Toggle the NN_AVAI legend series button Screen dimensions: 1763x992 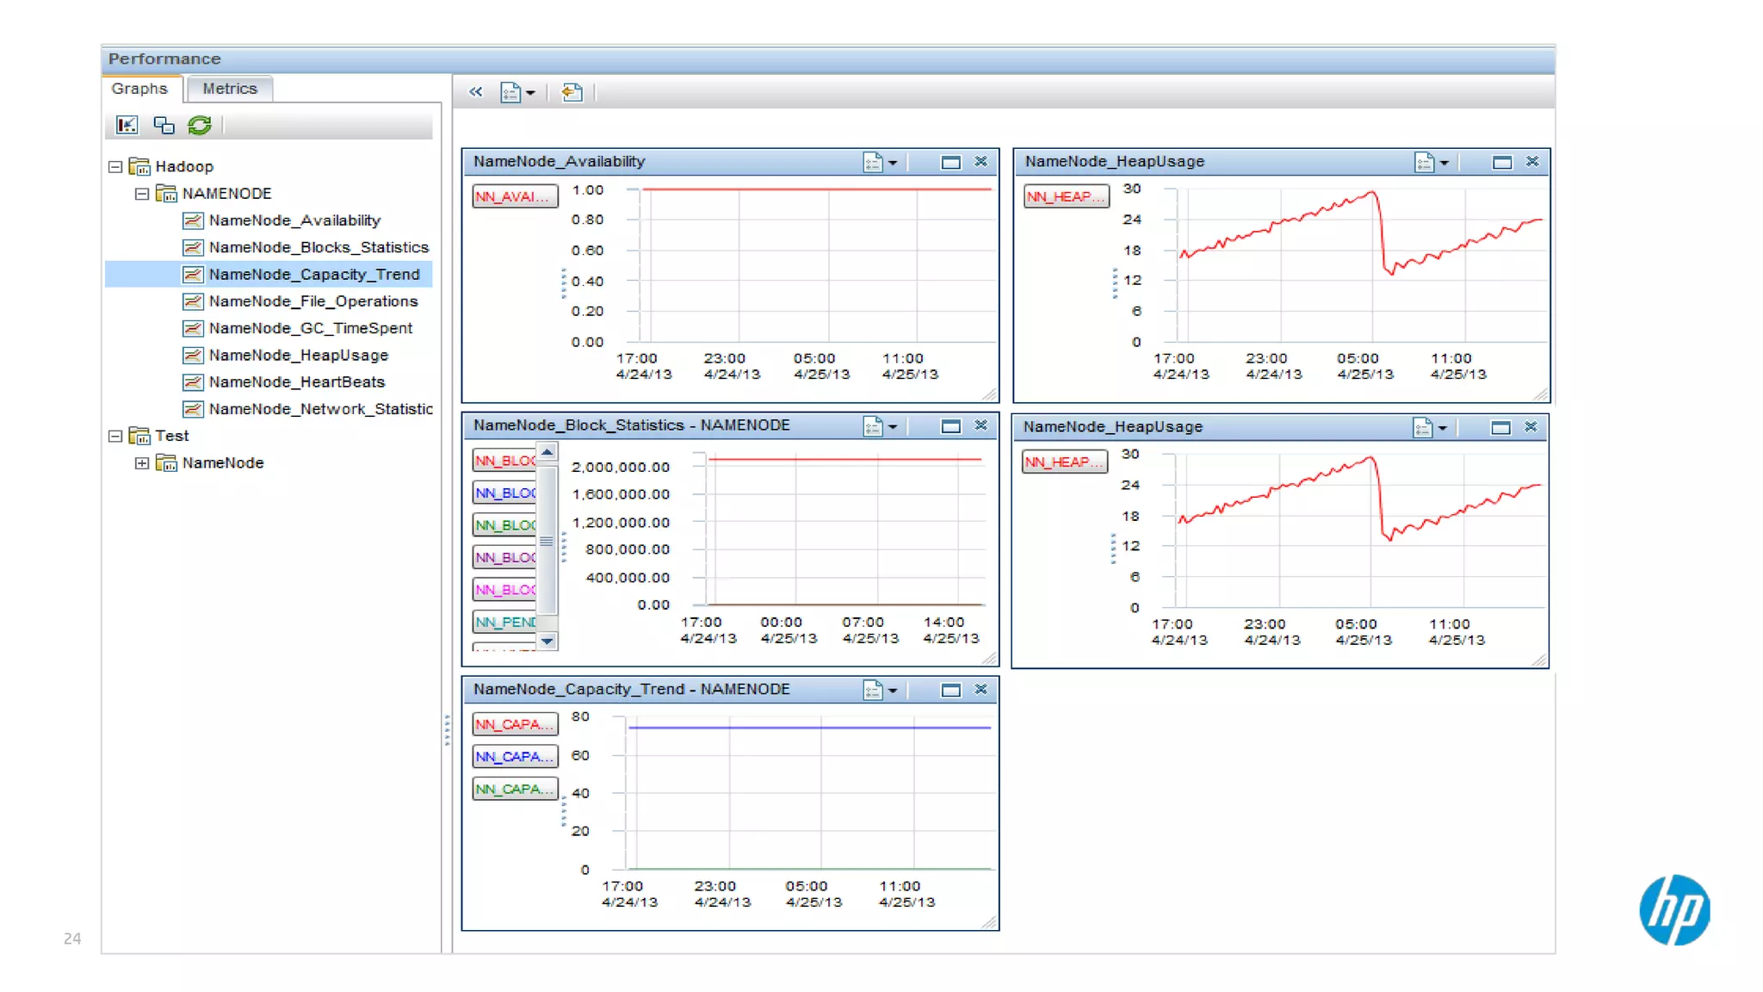(514, 196)
